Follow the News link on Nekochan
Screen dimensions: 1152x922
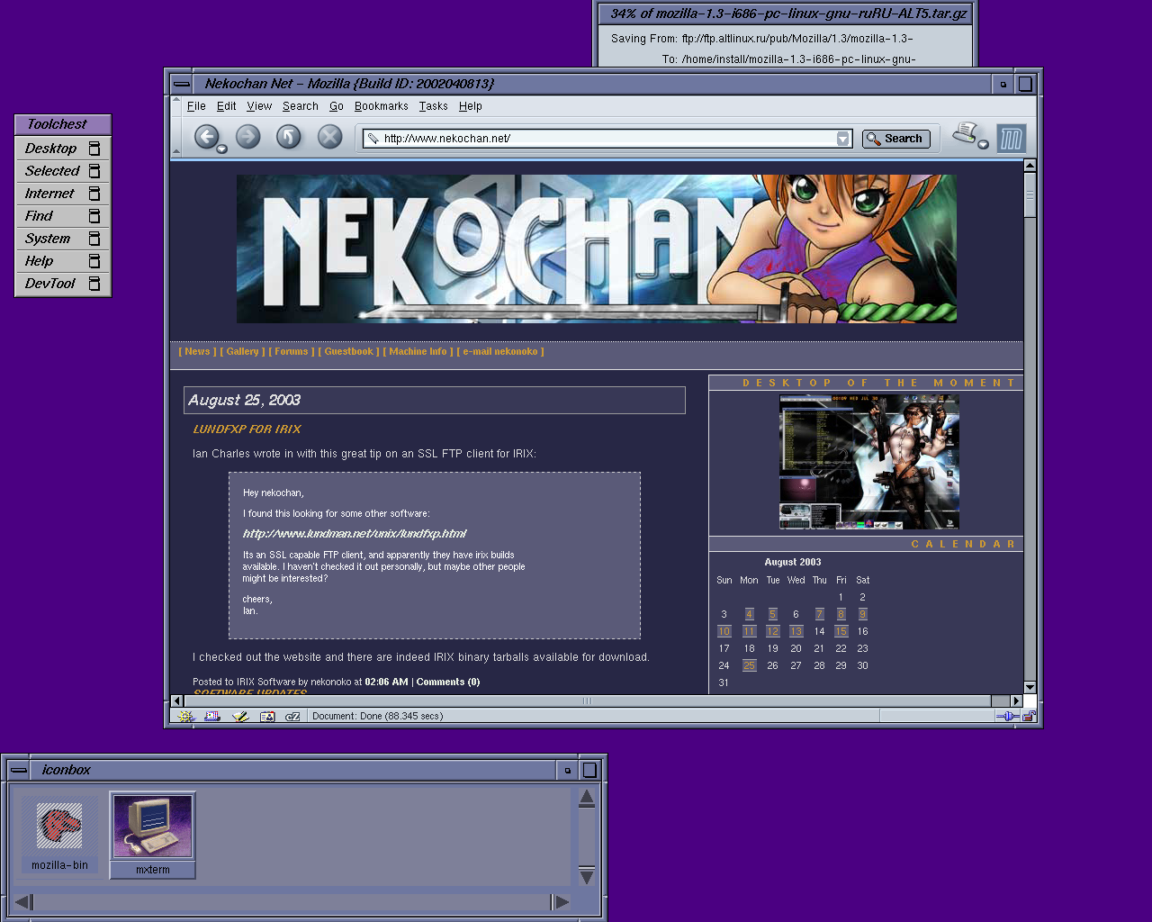coord(197,352)
